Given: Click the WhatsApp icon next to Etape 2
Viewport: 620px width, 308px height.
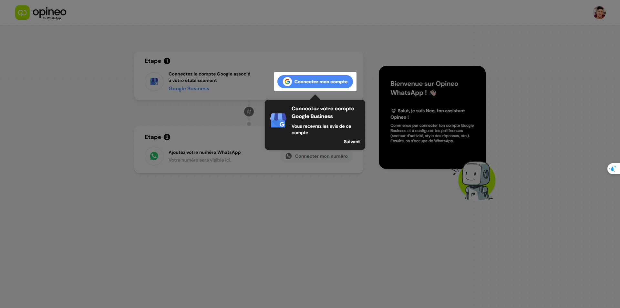Looking at the screenshot, I should pos(154,156).
